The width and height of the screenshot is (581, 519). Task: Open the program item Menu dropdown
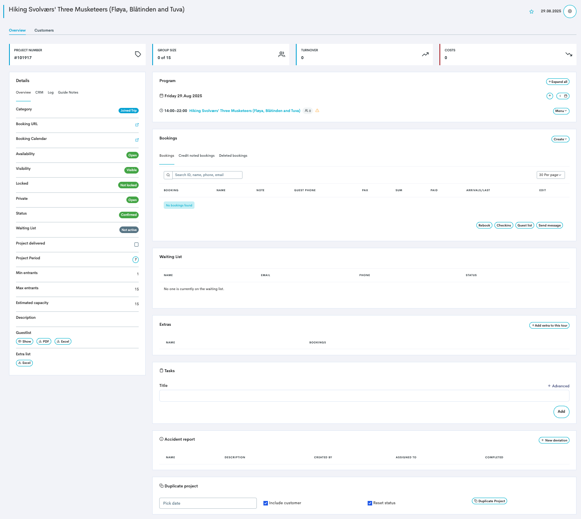[x=561, y=111]
